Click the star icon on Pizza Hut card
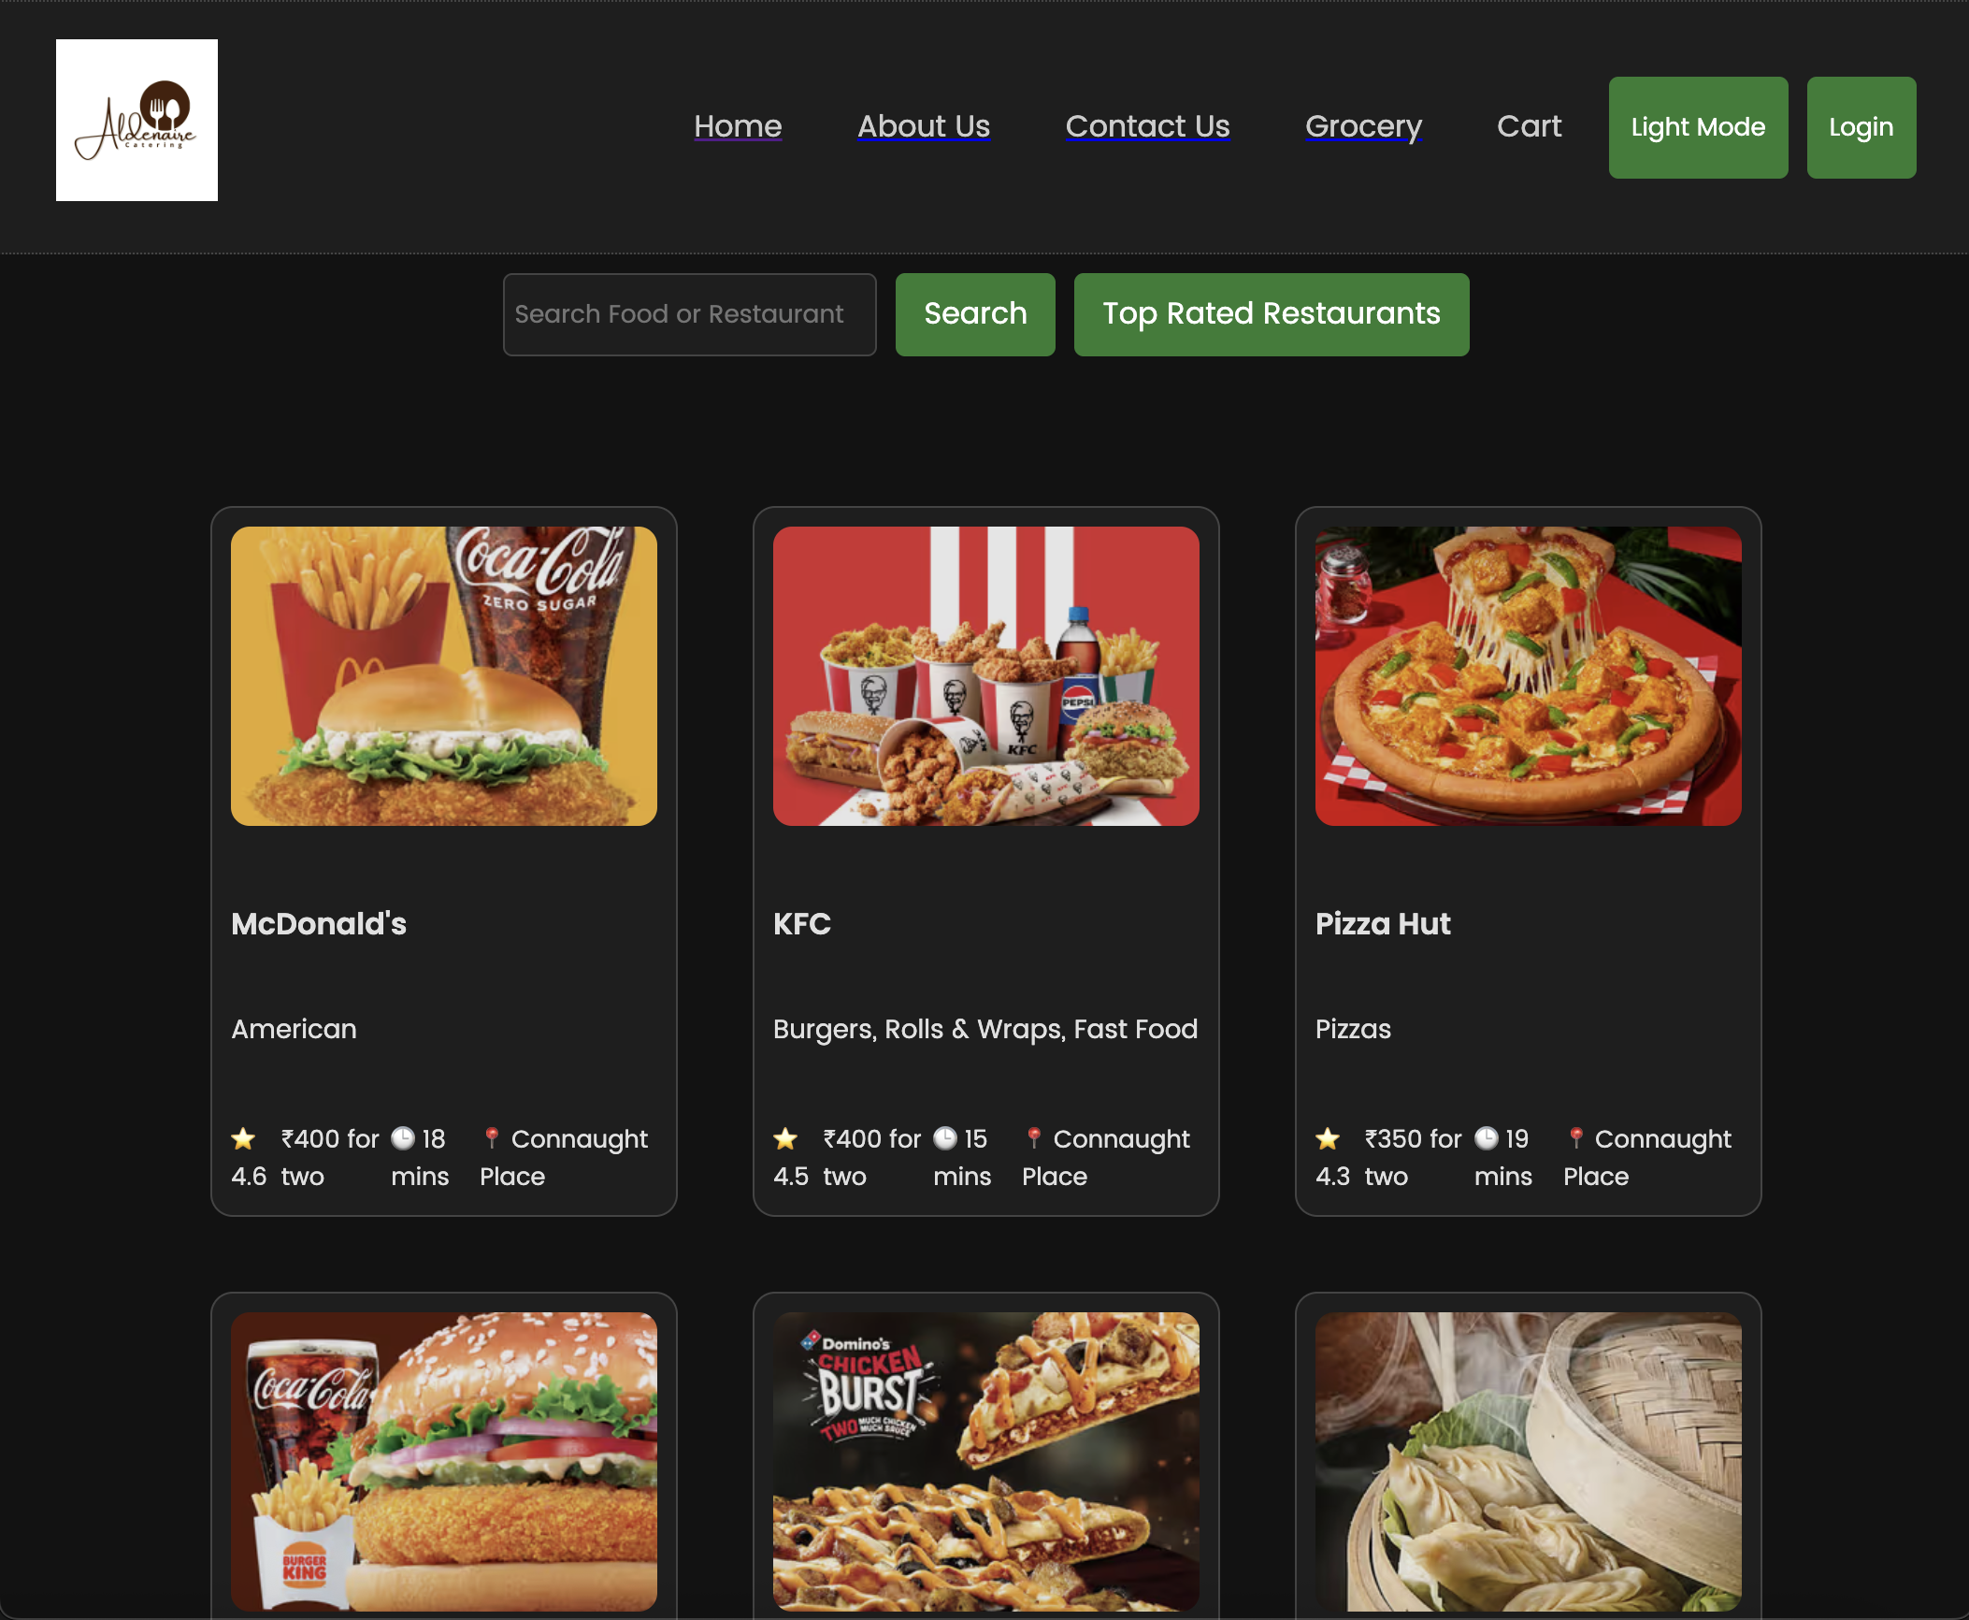1969x1620 pixels. [x=1328, y=1138]
